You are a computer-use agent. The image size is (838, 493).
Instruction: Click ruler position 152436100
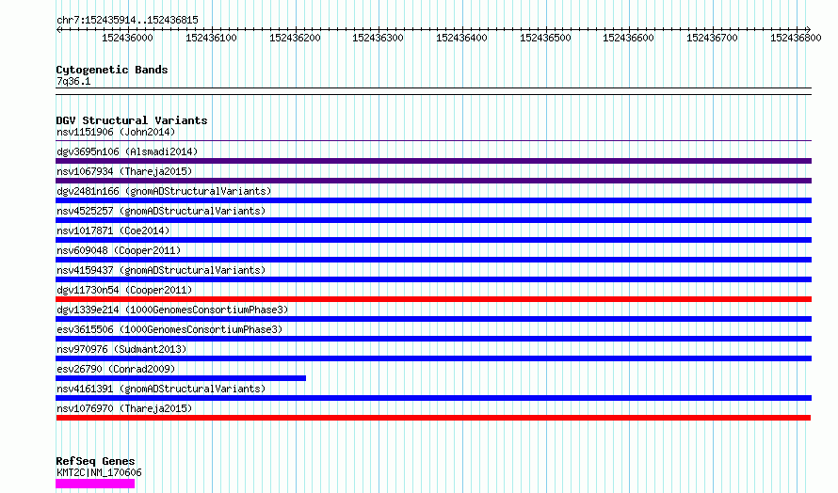211,38
